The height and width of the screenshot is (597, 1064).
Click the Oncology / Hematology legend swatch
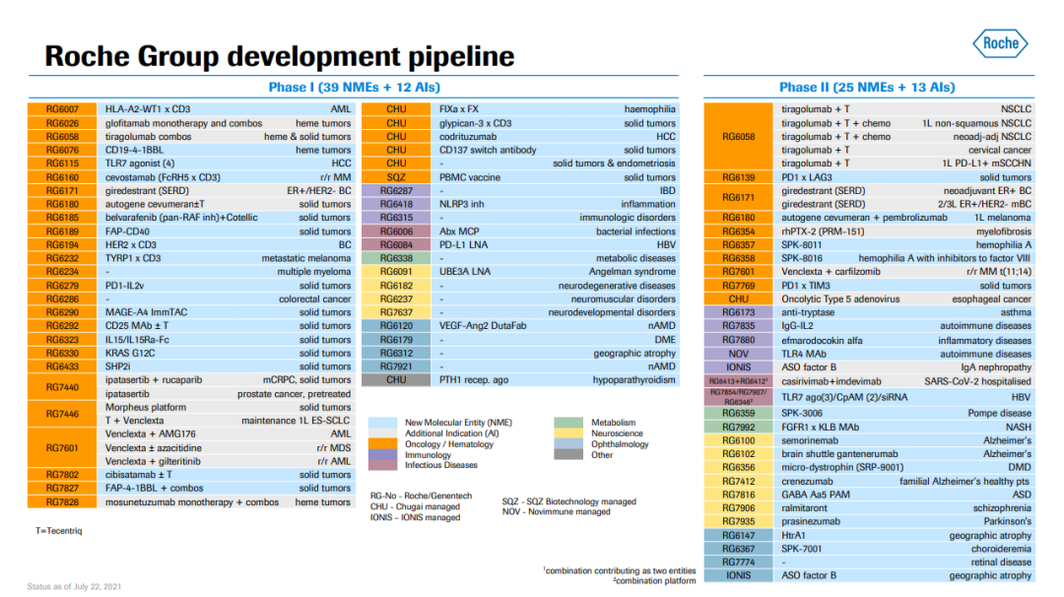tap(382, 444)
